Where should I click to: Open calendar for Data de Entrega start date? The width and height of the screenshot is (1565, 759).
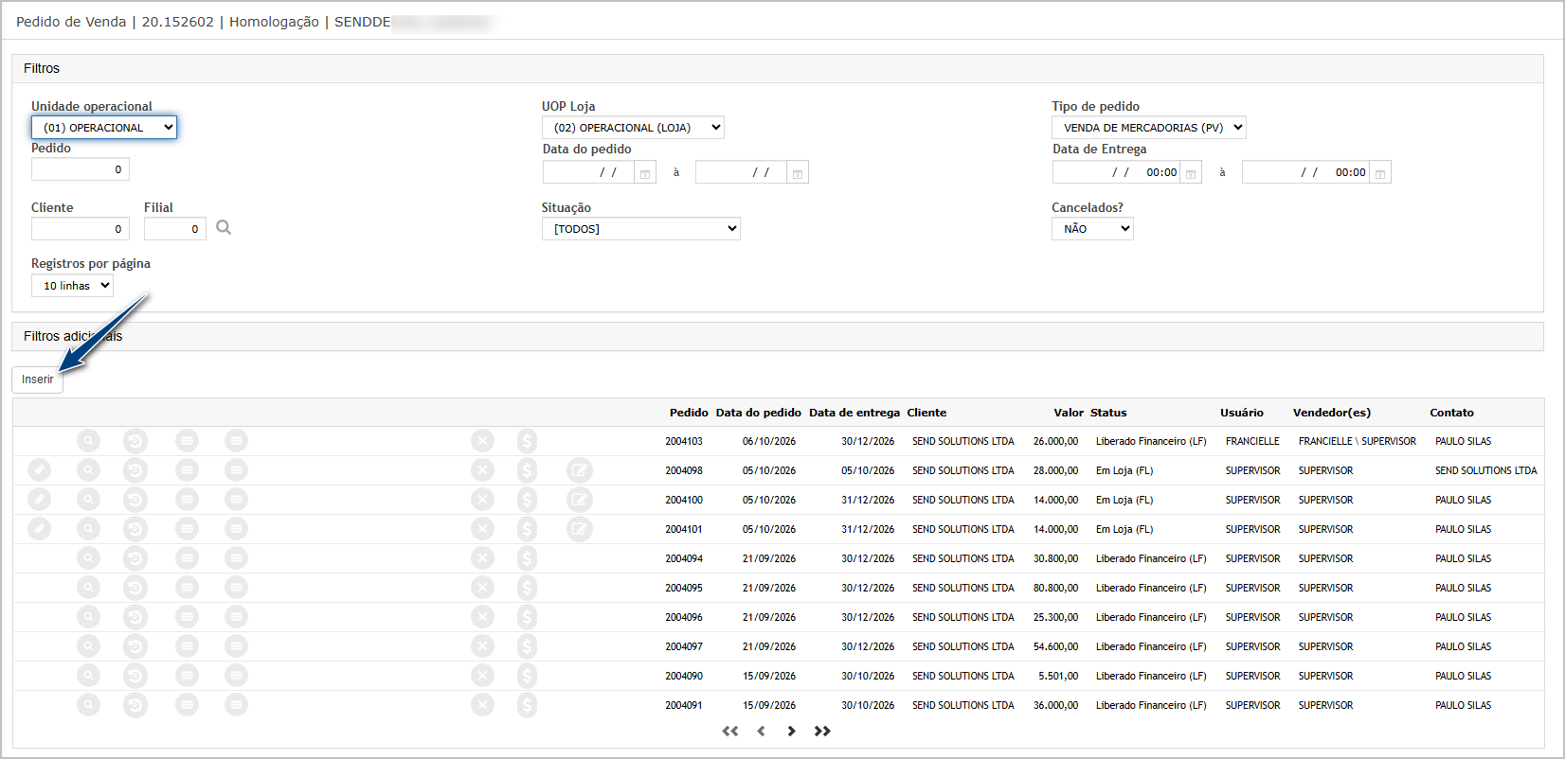(x=1191, y=172)
